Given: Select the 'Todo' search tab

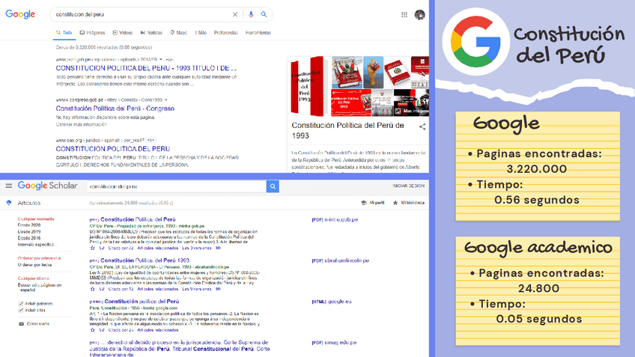Looking at the screenshot, I should (64, 33).
